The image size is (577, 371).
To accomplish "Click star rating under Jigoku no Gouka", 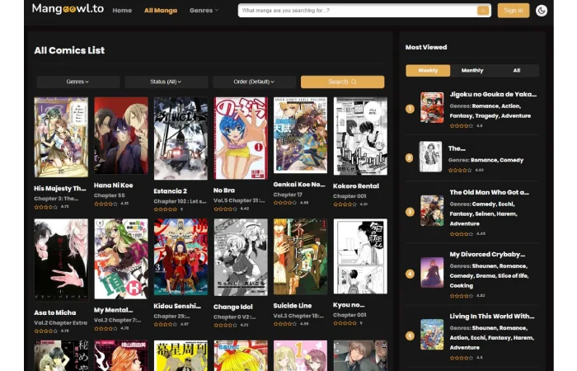I will (462, 126).
